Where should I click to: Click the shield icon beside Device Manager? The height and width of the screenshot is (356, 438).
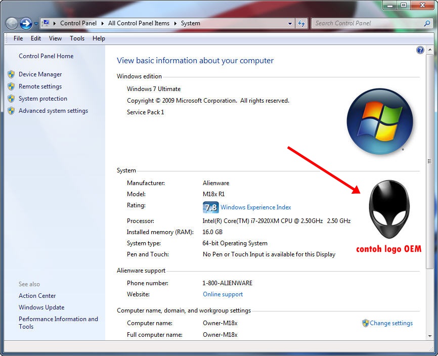tap(11, 74)
